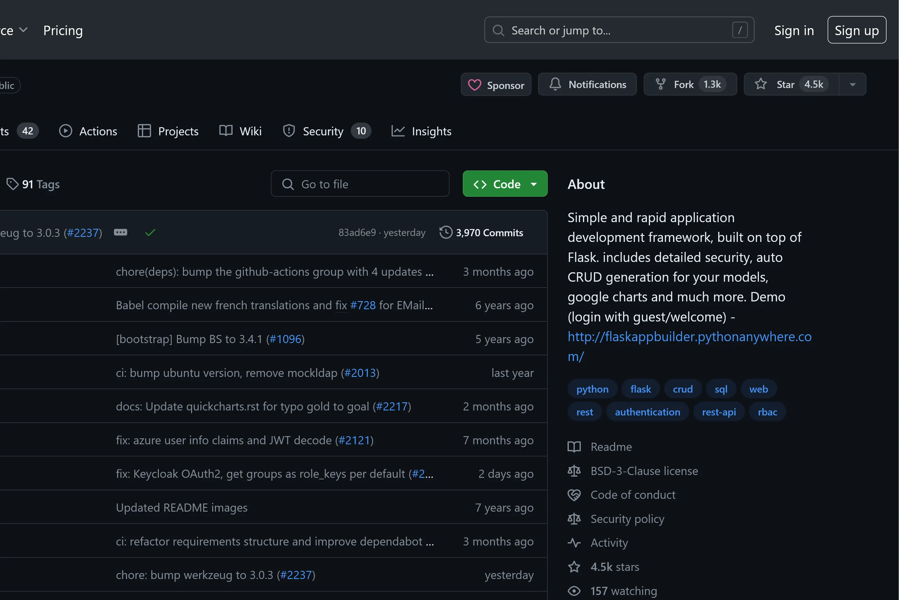Open the 91 Tags link
Image resolution: width=901 pixels, height=600 pixels.
click(x=33, y=184)
